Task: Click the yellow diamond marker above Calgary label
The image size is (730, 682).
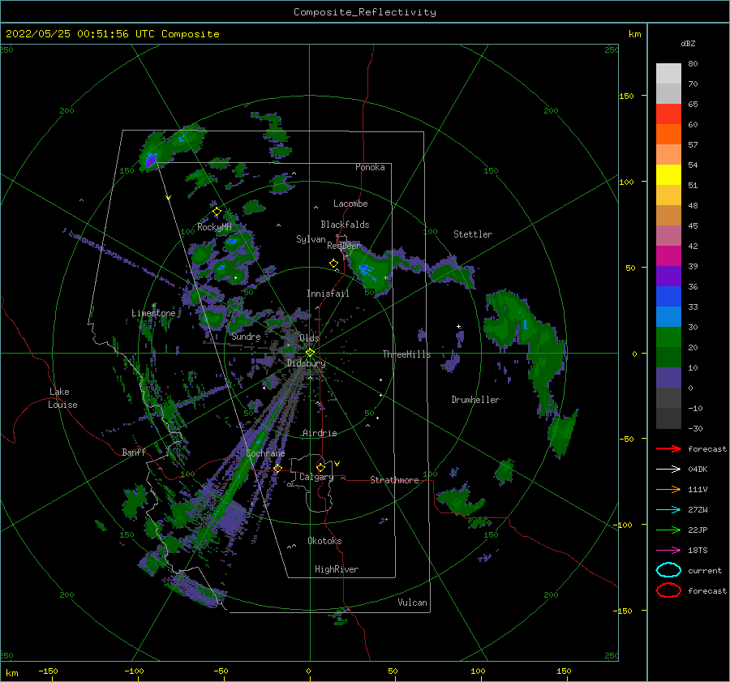Action: click(x=320, y=467)
